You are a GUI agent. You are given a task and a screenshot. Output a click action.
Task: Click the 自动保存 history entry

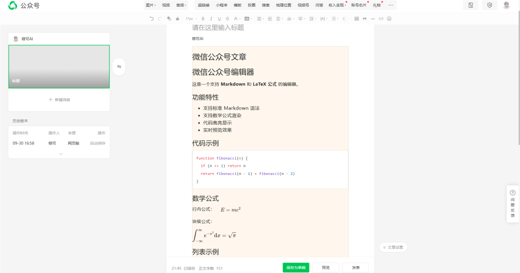pos(98,143)
